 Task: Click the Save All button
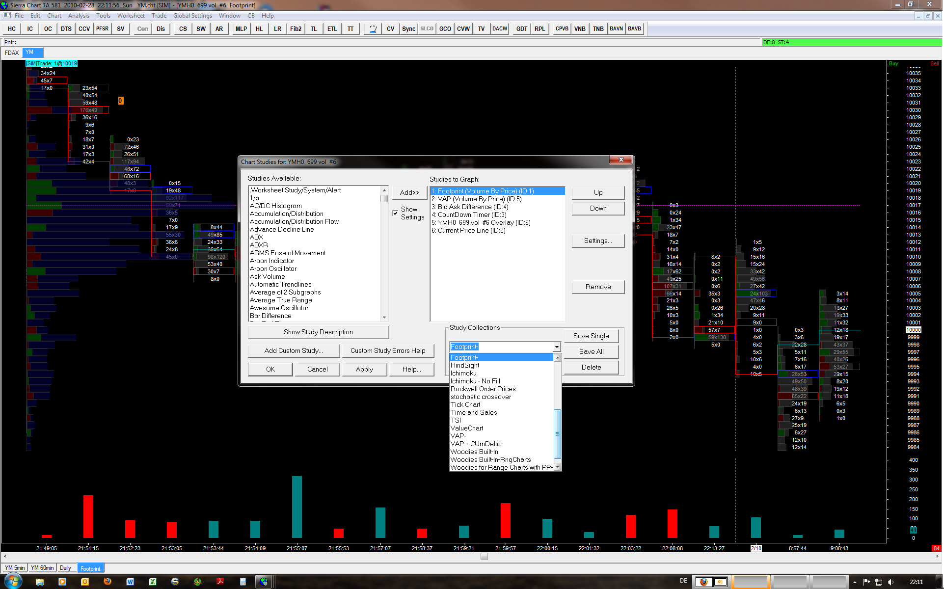point(591,352)
